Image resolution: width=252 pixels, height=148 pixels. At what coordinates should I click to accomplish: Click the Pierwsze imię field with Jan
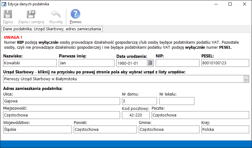[x=85, y=63]
